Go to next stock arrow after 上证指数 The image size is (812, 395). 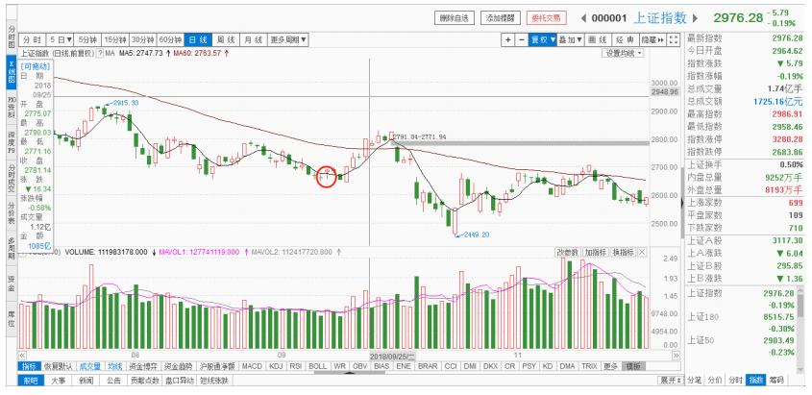pos(696,18)
